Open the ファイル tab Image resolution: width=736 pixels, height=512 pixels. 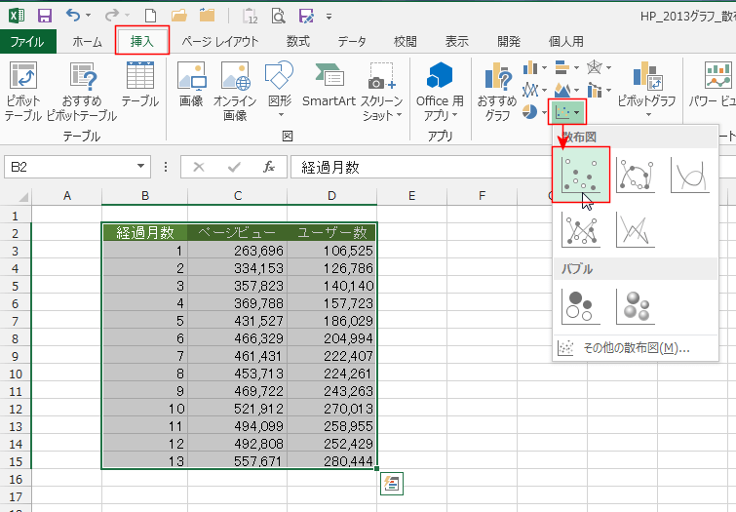click(x=26, y=41)
